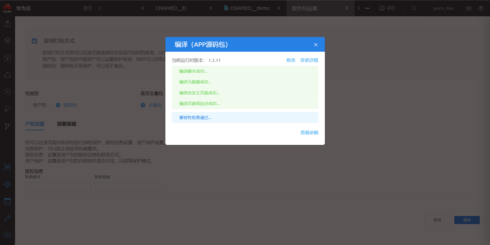Open the history clock sidebar icon
This screenshot has height=245, width=490.
tap(7, 92)
